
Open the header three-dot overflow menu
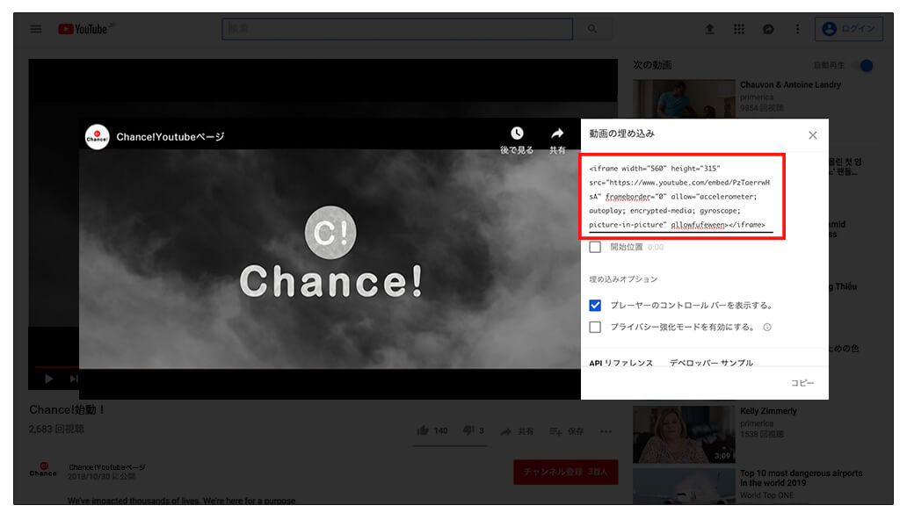797,29
